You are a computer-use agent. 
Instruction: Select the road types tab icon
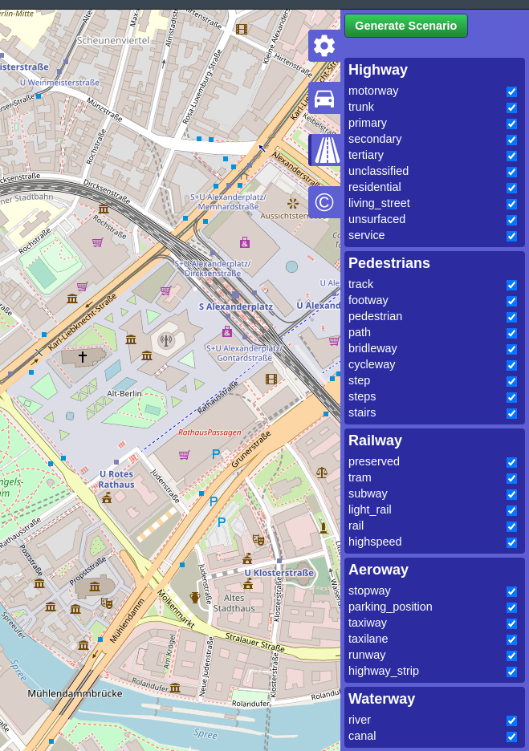pos(325,150)
